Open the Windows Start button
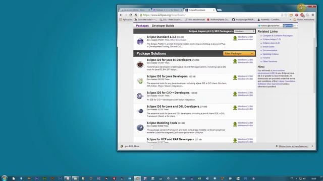The width and height of the screenshot is (323, 181). click(4, 178)
